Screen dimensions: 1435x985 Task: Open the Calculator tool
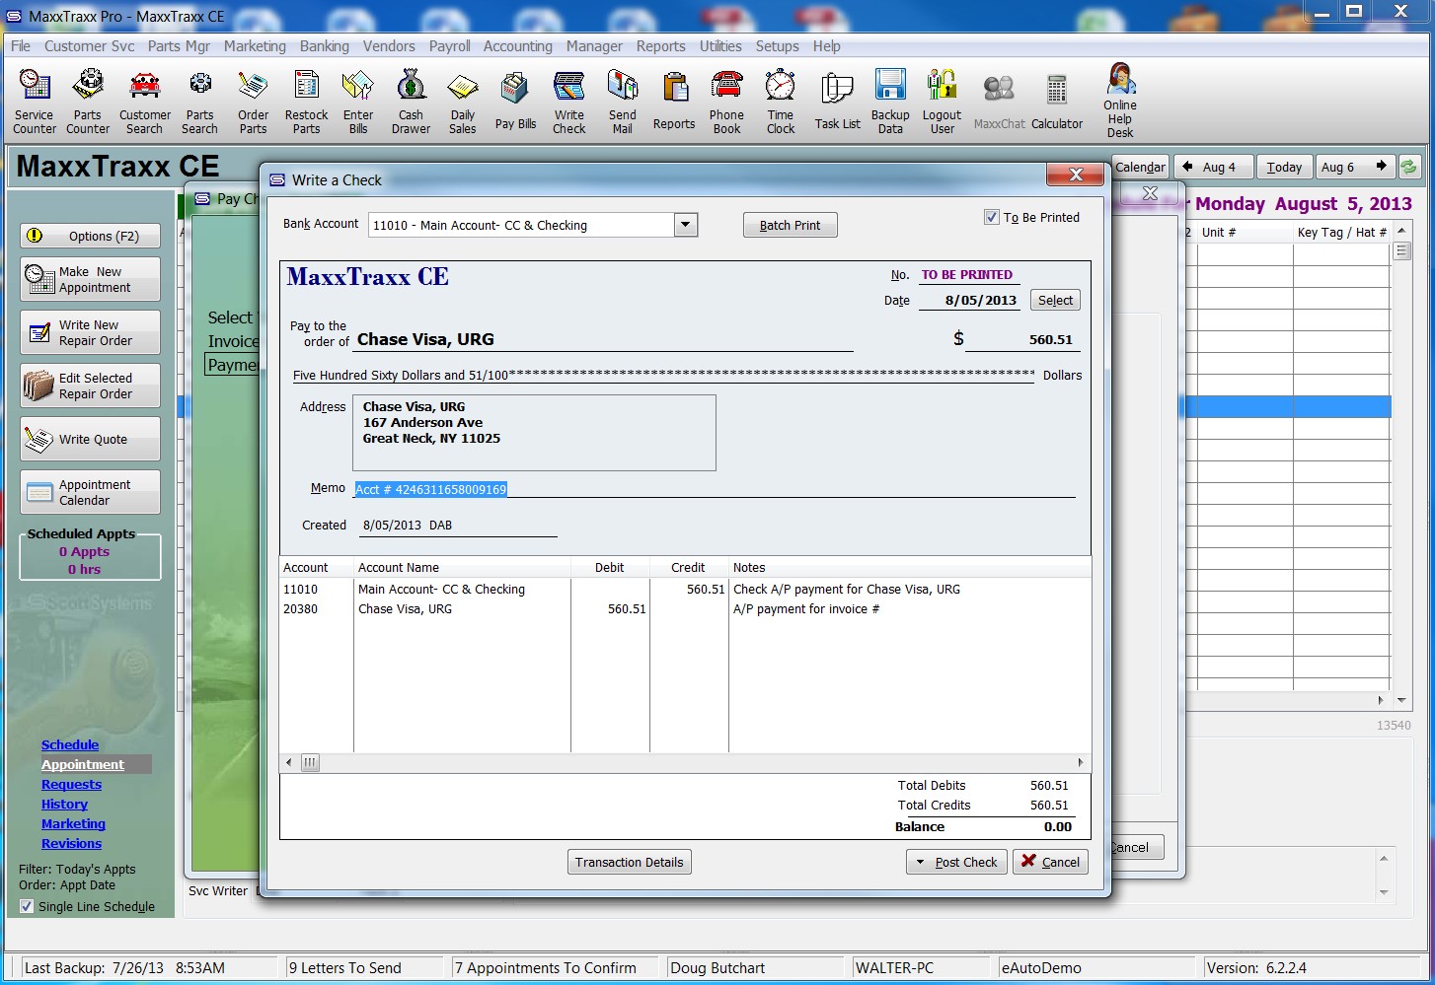(x=1057, y=102)
